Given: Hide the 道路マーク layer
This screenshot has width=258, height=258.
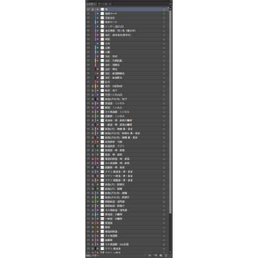Looking at the screenshot, I should (x=88, y=13).
